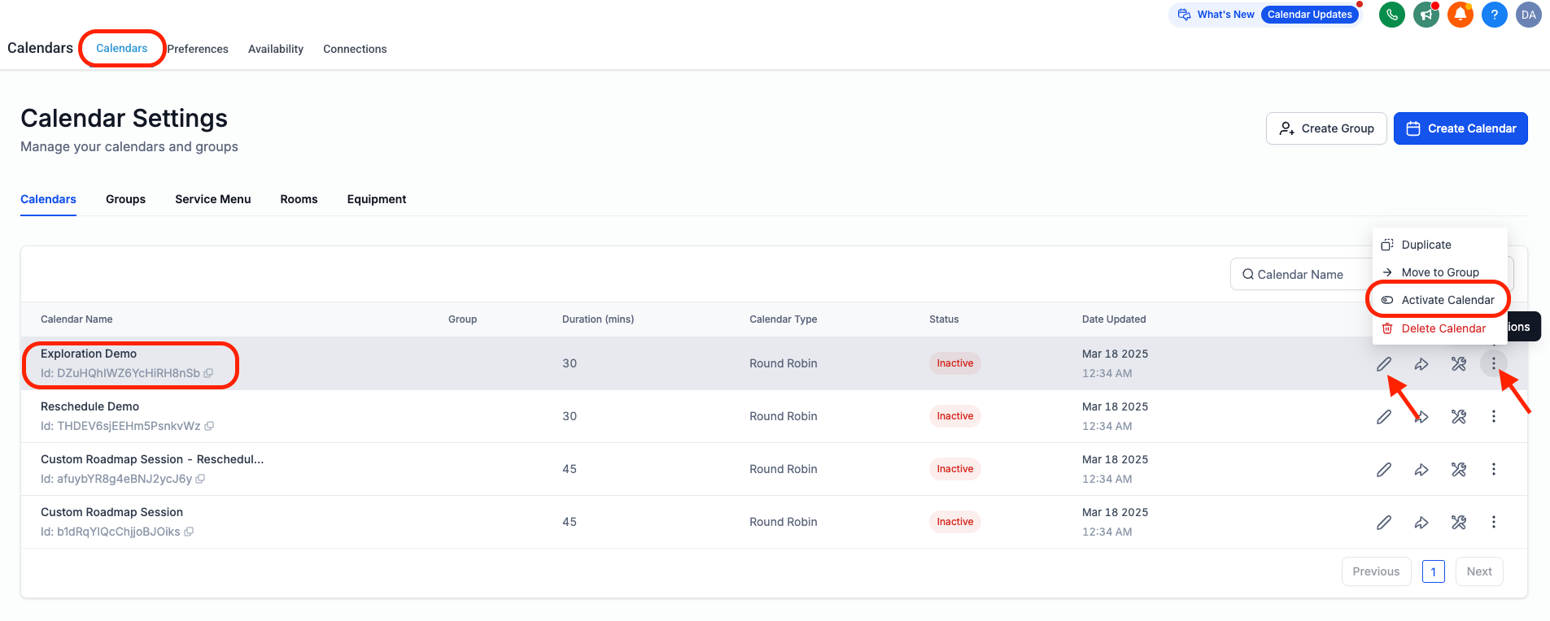Open three-dot menu for Reschedule Demo

point(1493,417)
